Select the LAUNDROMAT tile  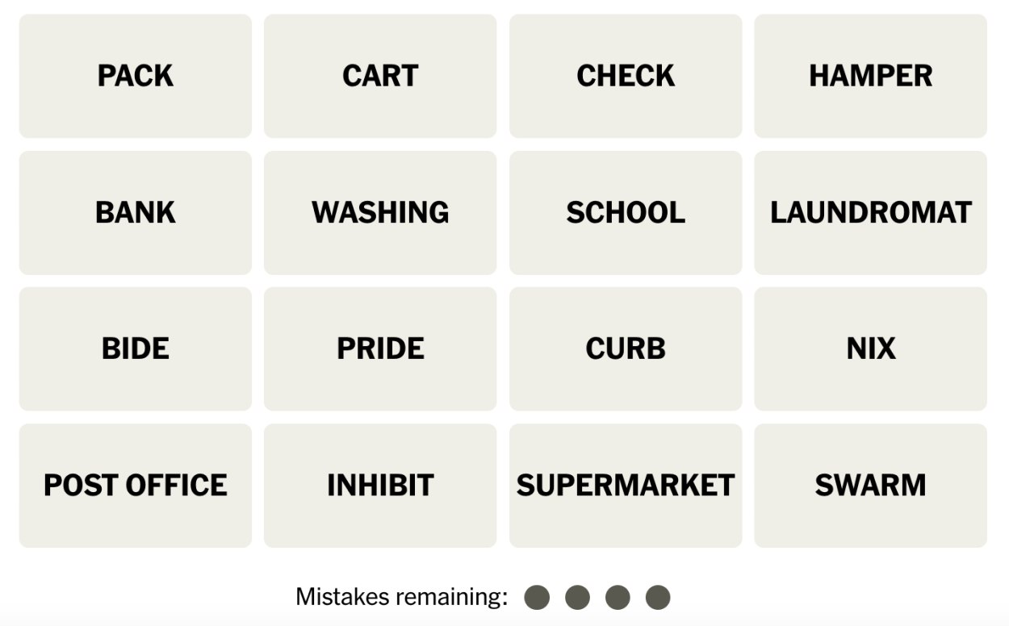click(x=871, y=213)
